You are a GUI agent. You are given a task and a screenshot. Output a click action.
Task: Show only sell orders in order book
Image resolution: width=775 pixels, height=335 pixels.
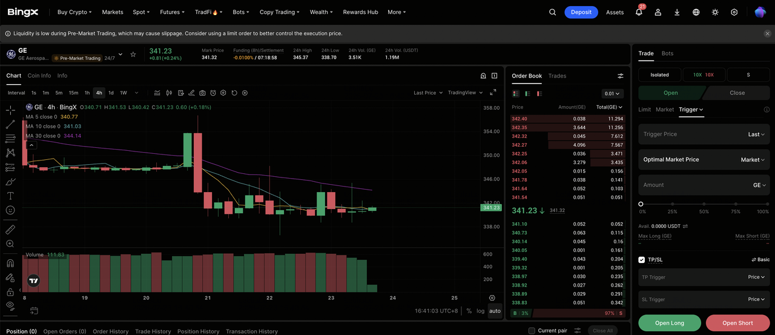pos(539,94)
